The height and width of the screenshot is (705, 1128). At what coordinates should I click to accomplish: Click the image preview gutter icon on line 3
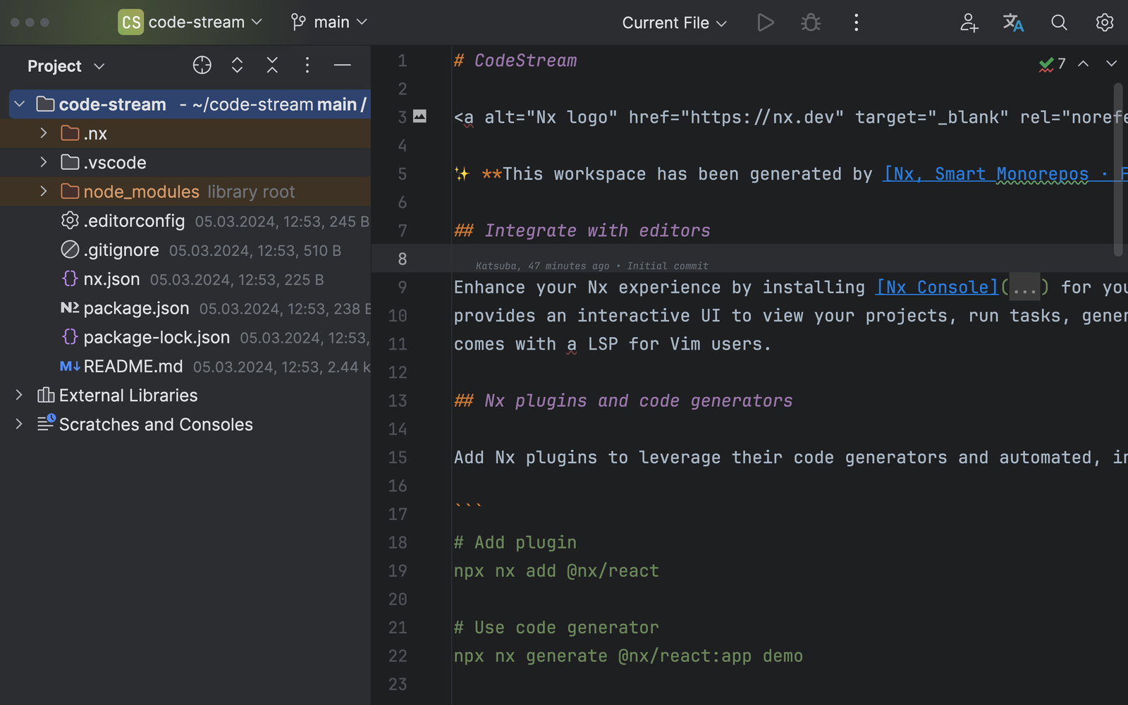[419, 116]
